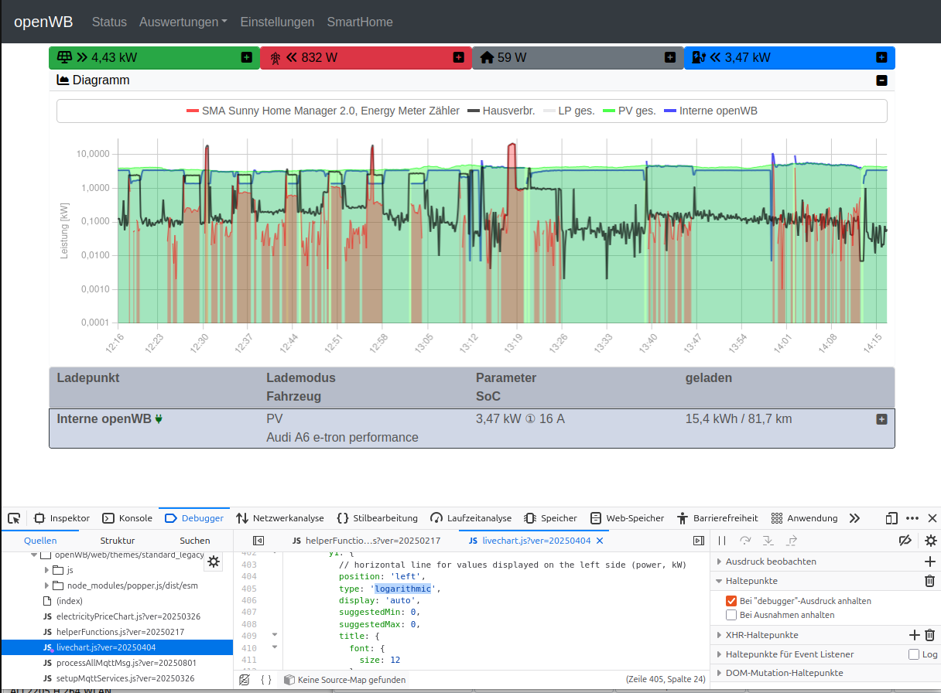941x693 pixels.
Task: Open debugger settings via the gear icon
Action: [x=930, y=541]
